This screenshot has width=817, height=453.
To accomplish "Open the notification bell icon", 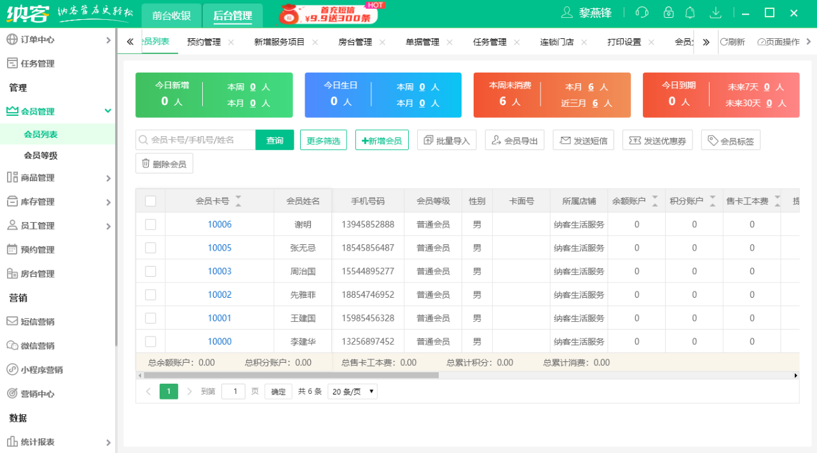I will click(x=690, y=13).
